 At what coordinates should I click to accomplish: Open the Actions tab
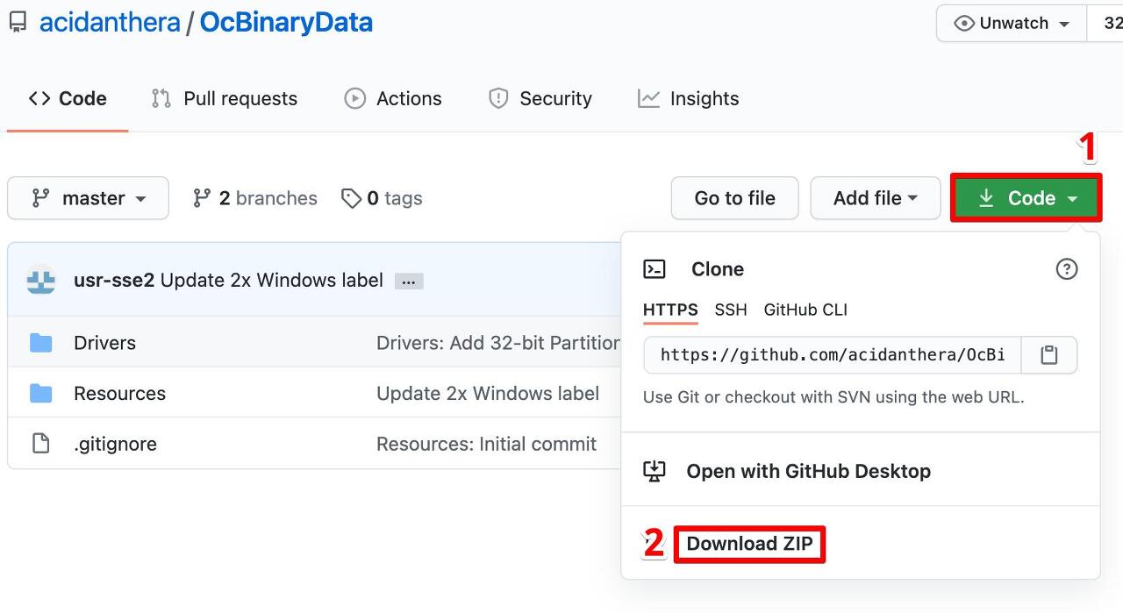[393, 98]
